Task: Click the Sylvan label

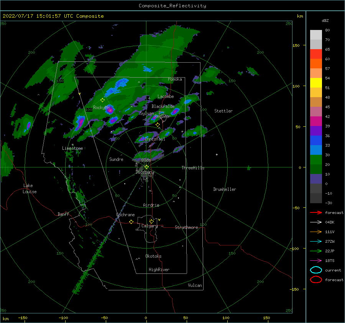Action: (147, 113)
